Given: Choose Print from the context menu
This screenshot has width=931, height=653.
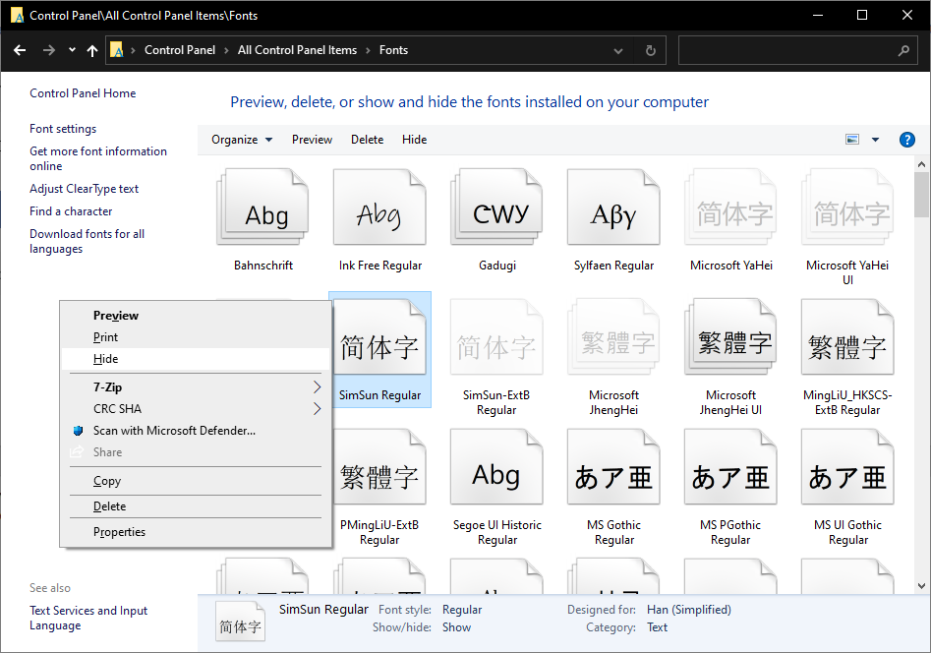Looking at the screenshot, I should [196, 337].
